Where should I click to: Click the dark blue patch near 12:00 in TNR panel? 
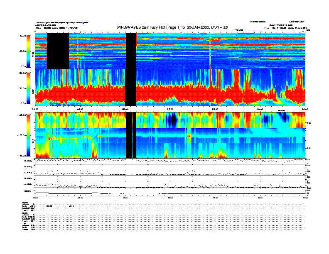click(171, 120)
